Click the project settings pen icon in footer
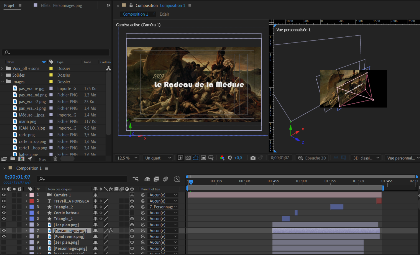This screenshot has width=420, height=255. tap(30, 159)
